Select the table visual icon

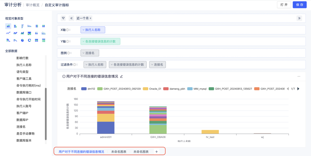[37, 40]
